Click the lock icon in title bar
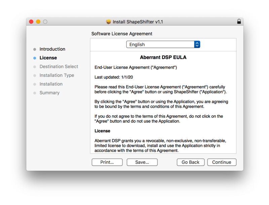This screenshot has width=269, height=205. [239, 21]
